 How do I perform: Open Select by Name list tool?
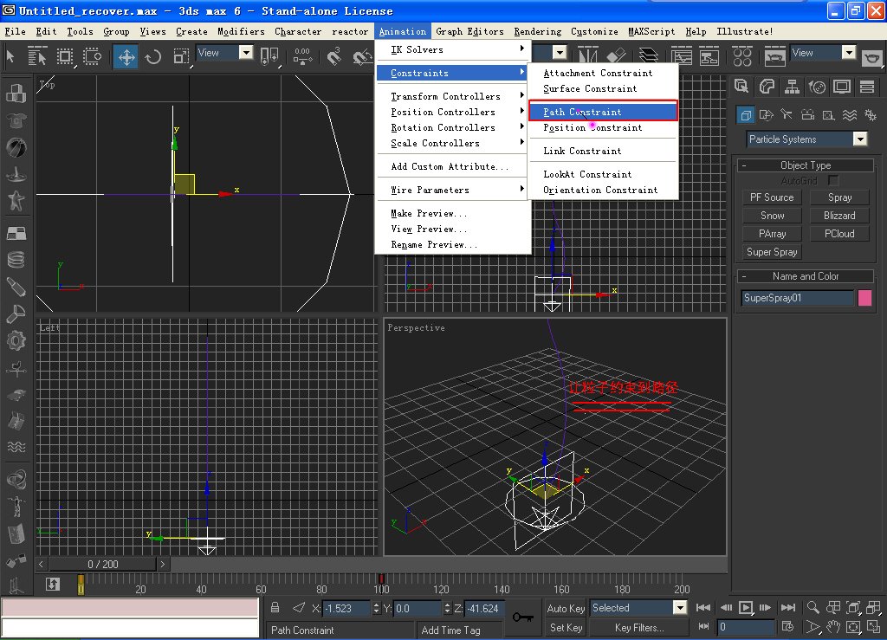pos(37,56)
